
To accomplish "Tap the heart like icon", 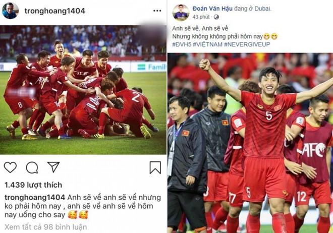I will click(x=10, y=167).
